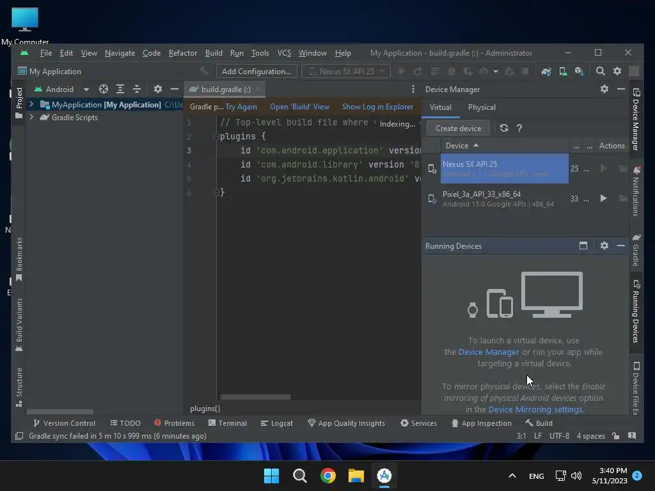Click Select Opened File target icon
Image resolution: width=655 pixels, height=491 pixels.
pos(104,89)
